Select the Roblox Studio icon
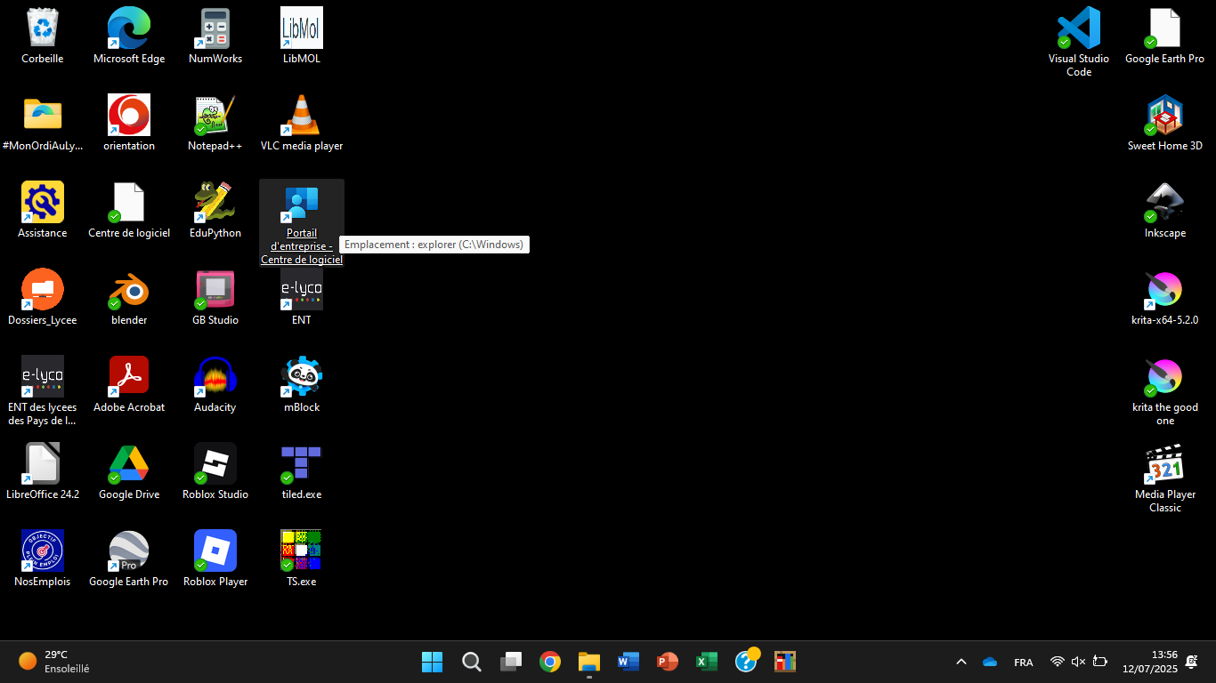 [215, 465]
